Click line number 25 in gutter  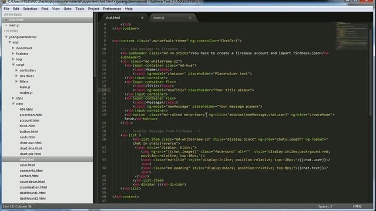(x=104, y=115)
